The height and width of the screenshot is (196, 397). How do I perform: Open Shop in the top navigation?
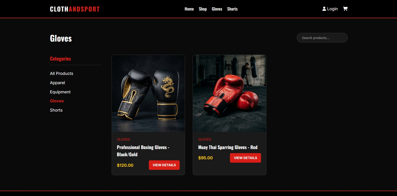tap(203, 9)
